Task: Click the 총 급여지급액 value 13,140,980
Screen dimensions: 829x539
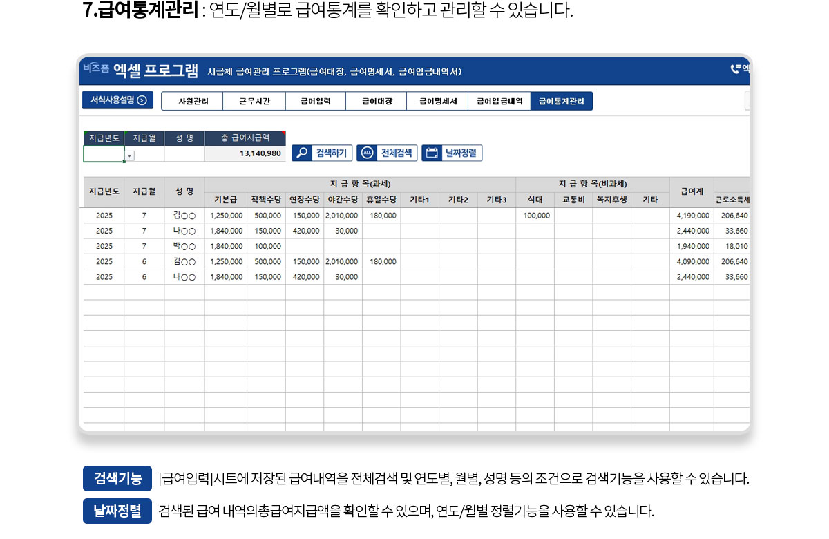Action: 245,153
